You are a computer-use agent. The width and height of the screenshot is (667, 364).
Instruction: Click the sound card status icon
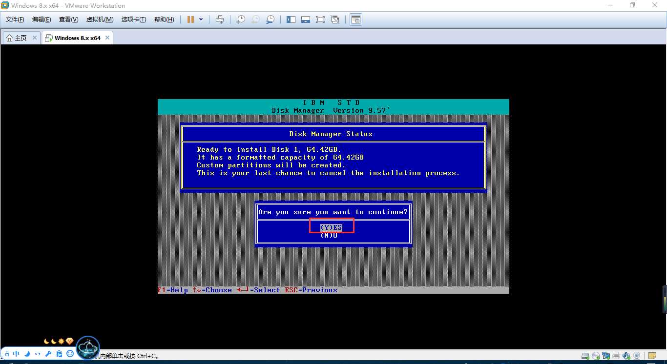point(626,356)
